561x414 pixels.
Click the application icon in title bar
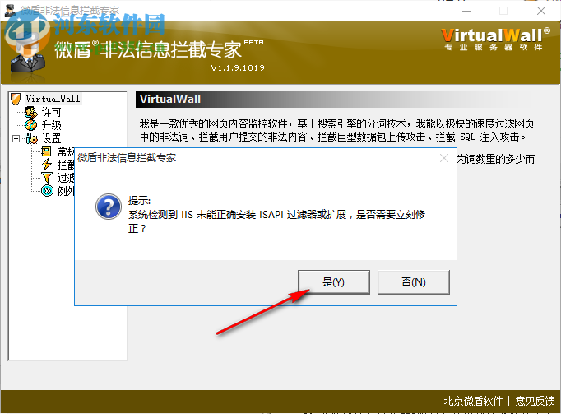click(x=10, y=11)
